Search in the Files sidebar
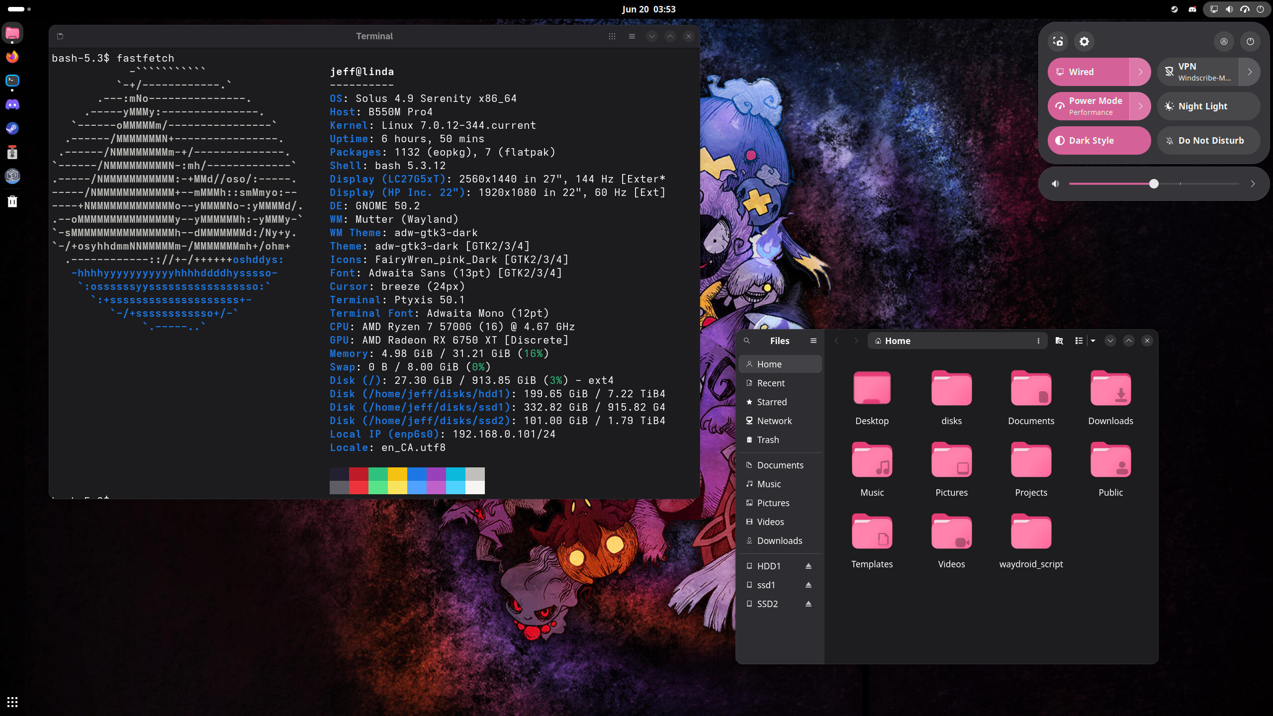1273x716 pixels. tap(746, 341)
